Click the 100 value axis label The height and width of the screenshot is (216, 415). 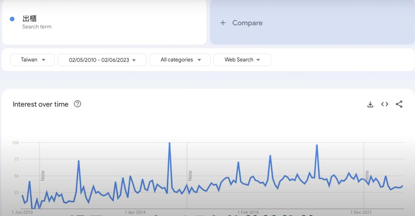[x=15, y=143]
